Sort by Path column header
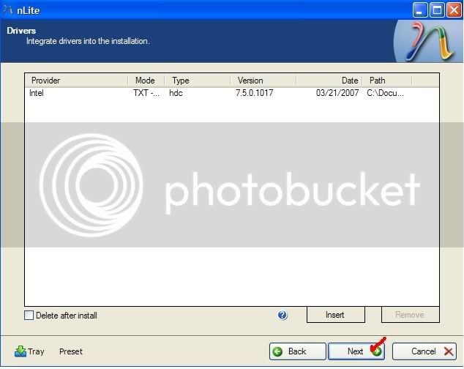Image resolution: width=464 pixels, height=369 pixels. coord(387,81)
